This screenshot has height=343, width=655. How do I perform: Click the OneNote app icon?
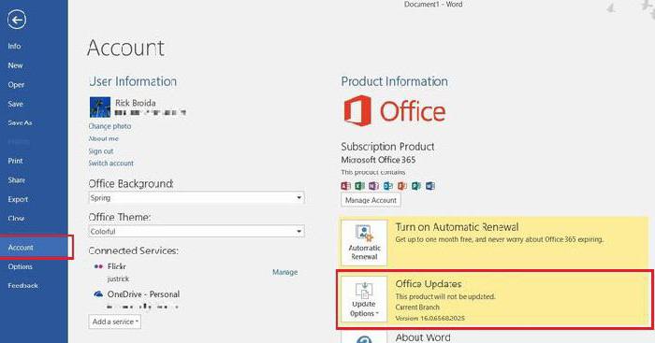click(x=374, y=186)
